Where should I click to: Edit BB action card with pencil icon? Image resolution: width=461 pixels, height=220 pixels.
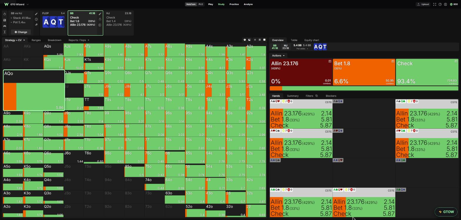pyautogui.click(x=100, y=14)
